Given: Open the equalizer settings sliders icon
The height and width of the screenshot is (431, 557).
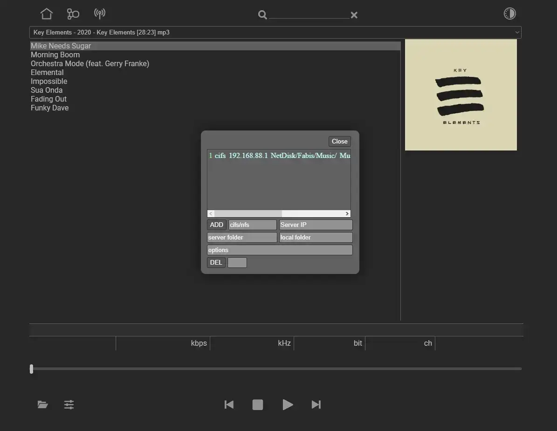Looking at the screenshot, I should [69, 404].
